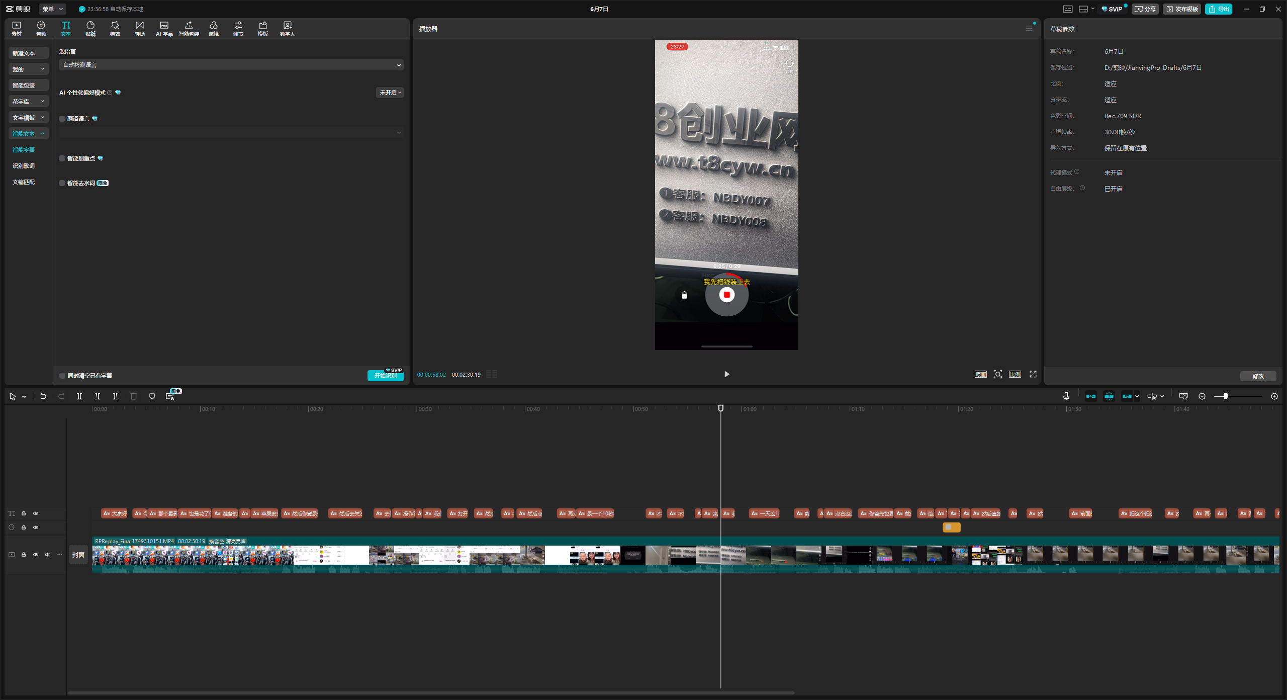Click the trim-left delete icon
1287x700 pixels.
coord(98,396)
